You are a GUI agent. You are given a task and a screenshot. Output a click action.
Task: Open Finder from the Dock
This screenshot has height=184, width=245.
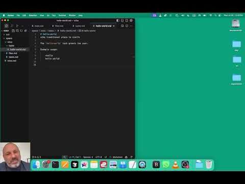point(36,165)
